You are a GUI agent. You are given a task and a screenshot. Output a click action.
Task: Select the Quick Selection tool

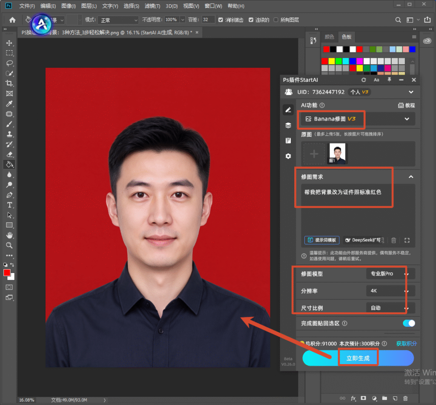(9, 73)
